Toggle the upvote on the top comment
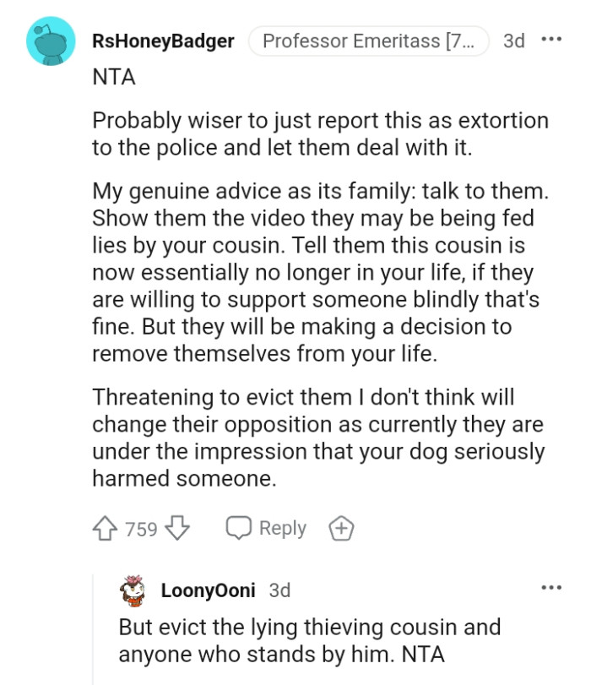The image size is (591, 685). coord(106,527)
